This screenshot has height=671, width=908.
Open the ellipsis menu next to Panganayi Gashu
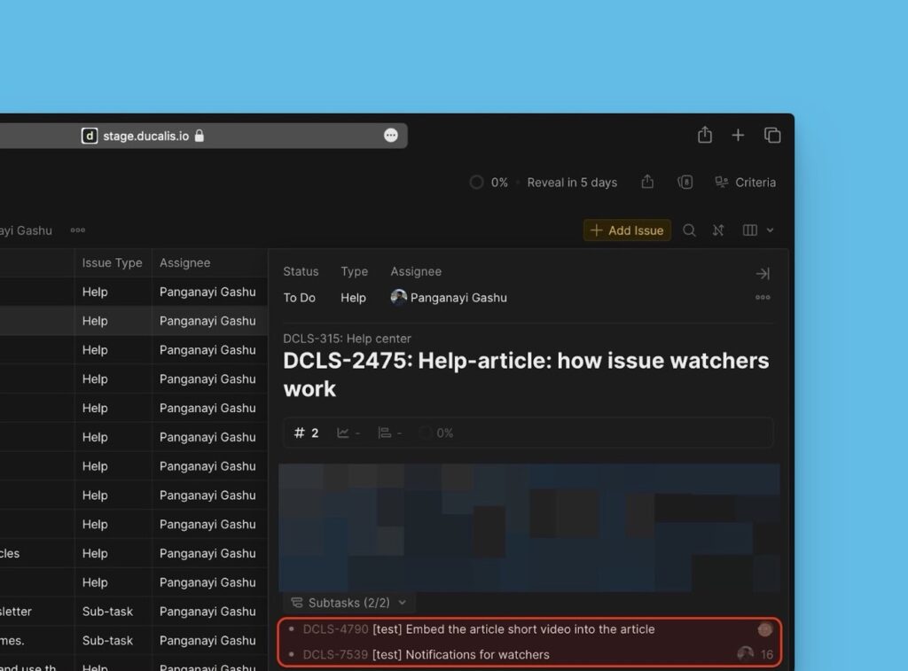coord(78,230)
